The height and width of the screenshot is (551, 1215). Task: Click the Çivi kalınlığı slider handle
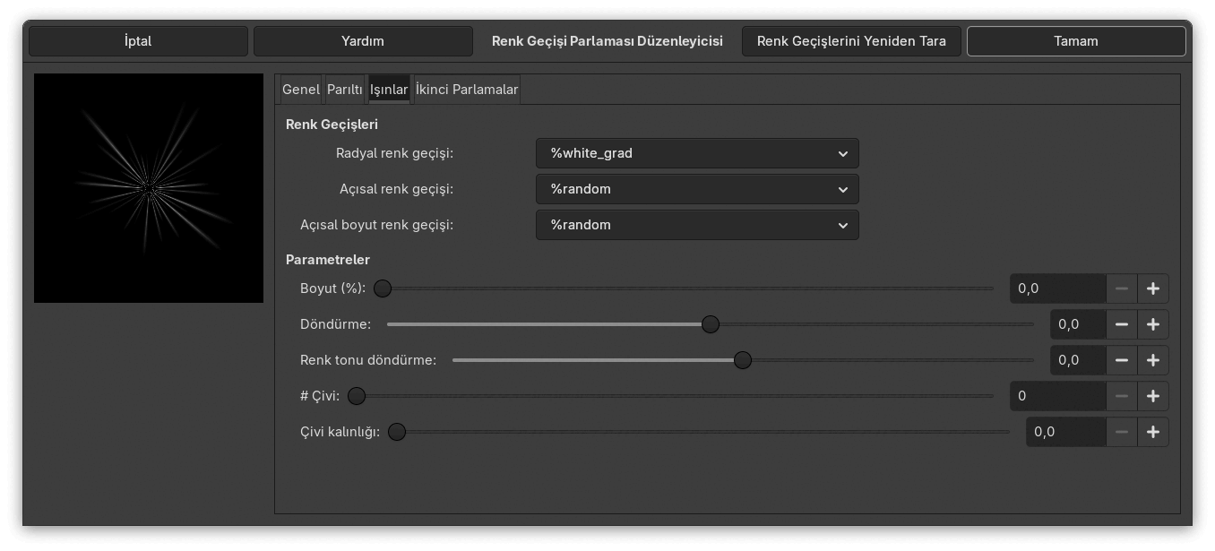pyautogui.click(x=397, y=432)
